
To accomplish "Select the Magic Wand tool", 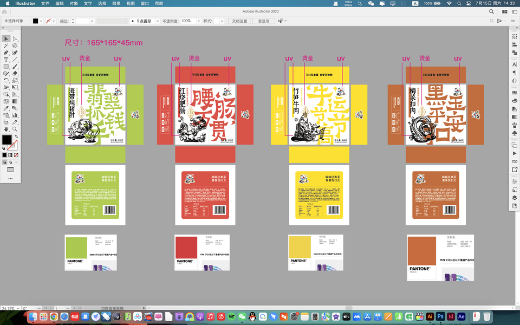I will click(x=6, y=45).
